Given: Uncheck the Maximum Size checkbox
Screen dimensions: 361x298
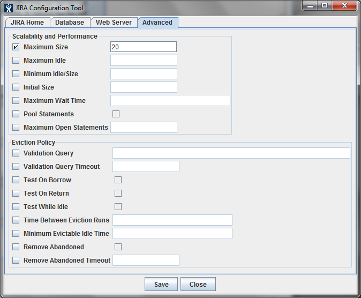Looking at the screenshot, I should click(16, 47).
